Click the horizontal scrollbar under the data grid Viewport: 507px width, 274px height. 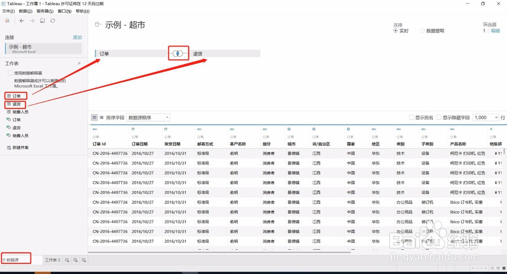219,252
